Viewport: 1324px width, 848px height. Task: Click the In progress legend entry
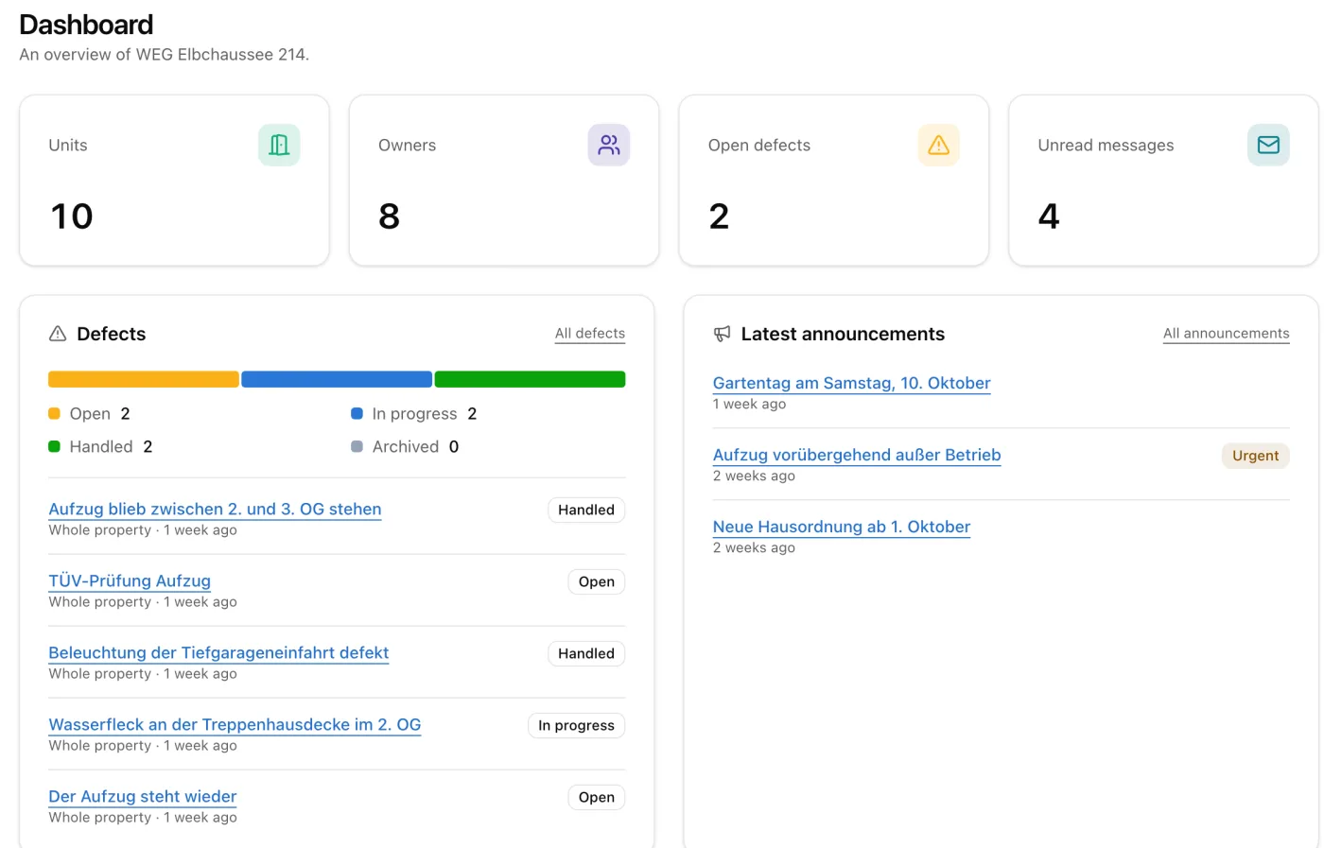(414, 413)
